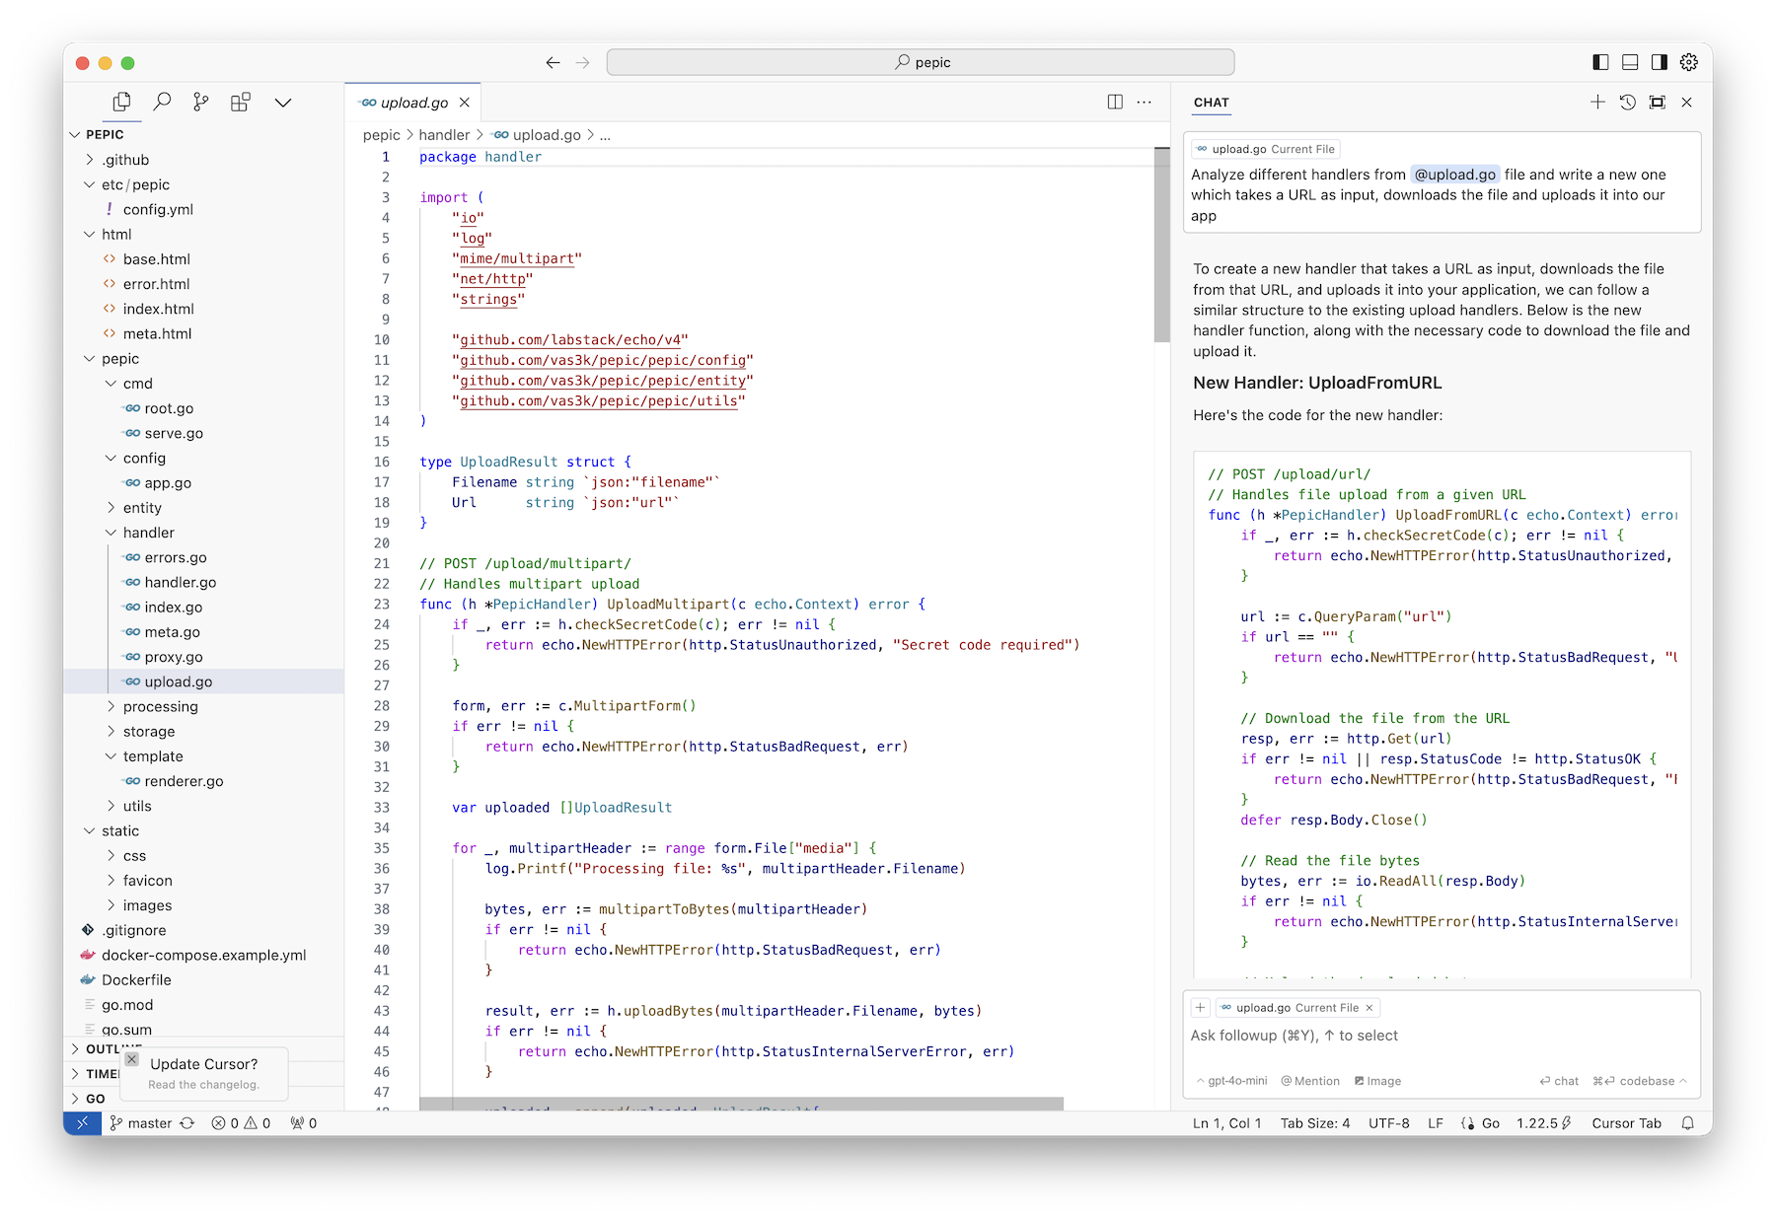Viewport: 1776px width, 1219px height.
Task: Synchronize changes icon in status bar
Action: pos(186,1122)
